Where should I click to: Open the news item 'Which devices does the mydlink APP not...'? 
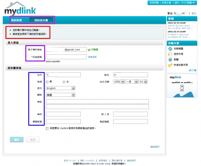click(x=180, y=27)
